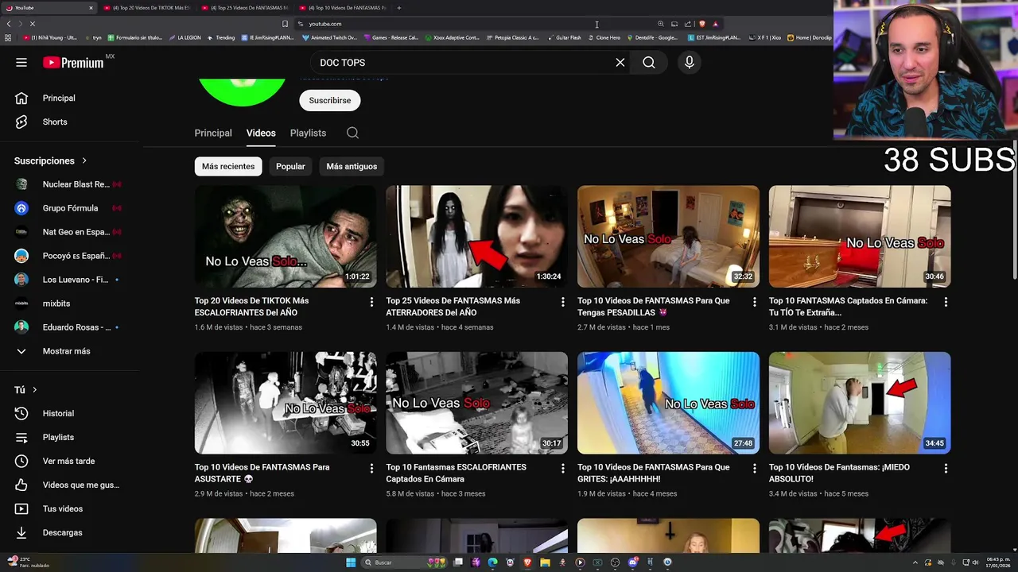The height and width of the screenshot is (572, 1018).
Task: Open options for Que GRITES video
Action: [755, 469]
